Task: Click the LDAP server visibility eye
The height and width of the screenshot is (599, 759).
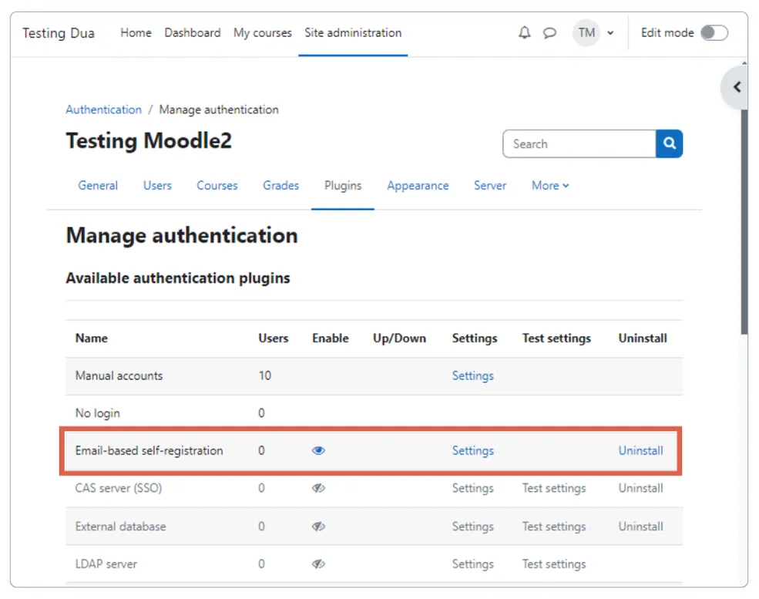Action: (x=318, y=564)
